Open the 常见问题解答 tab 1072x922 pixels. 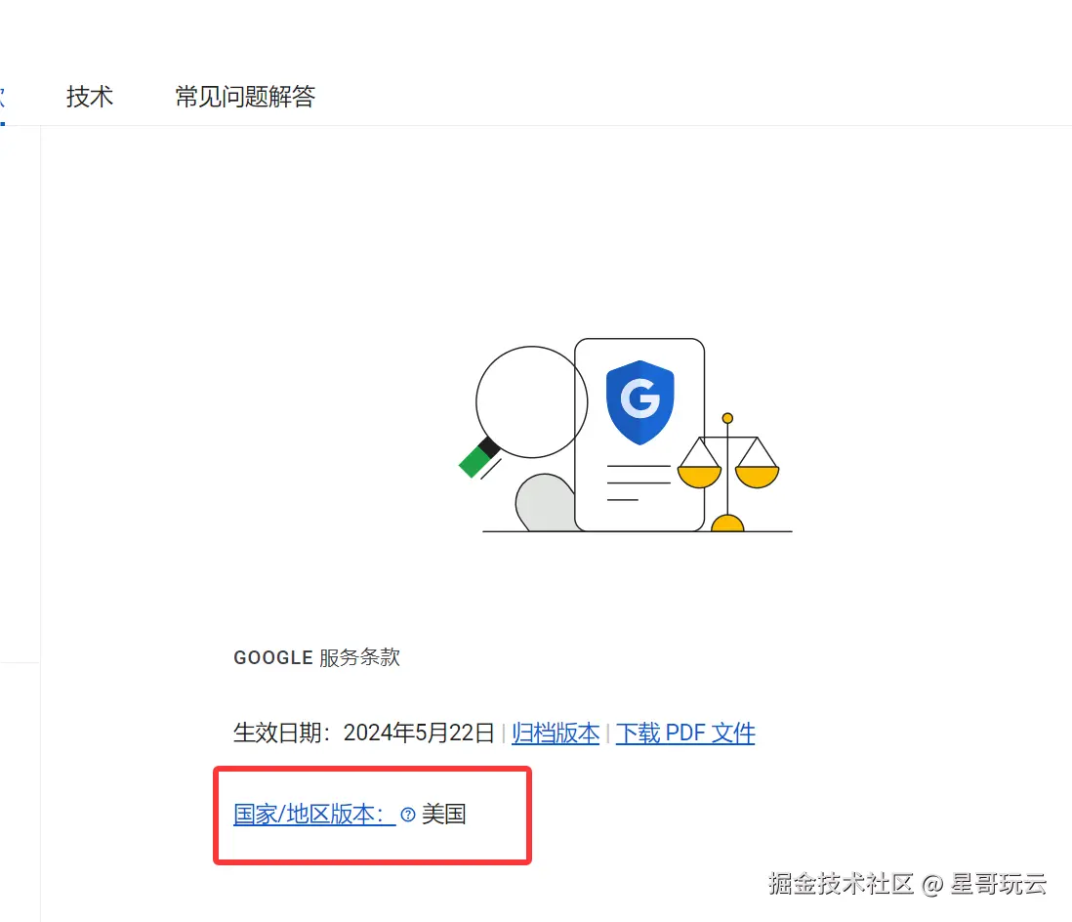[245, 97]
